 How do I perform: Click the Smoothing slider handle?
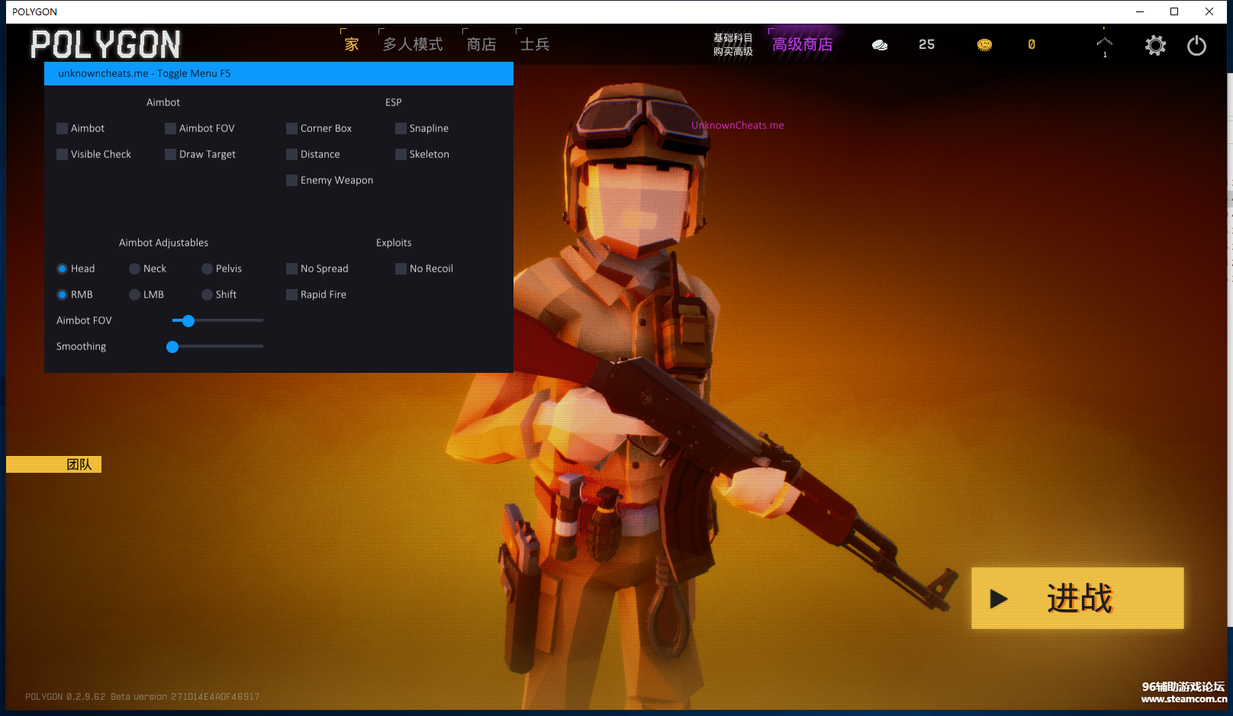(x=172, y=347)
